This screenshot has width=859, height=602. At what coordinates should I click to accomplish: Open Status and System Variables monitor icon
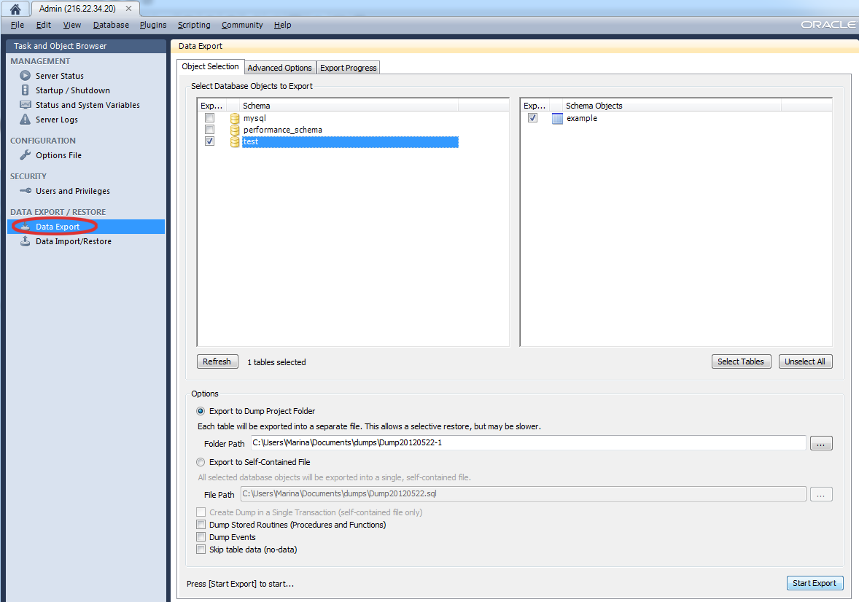(26, 105)
